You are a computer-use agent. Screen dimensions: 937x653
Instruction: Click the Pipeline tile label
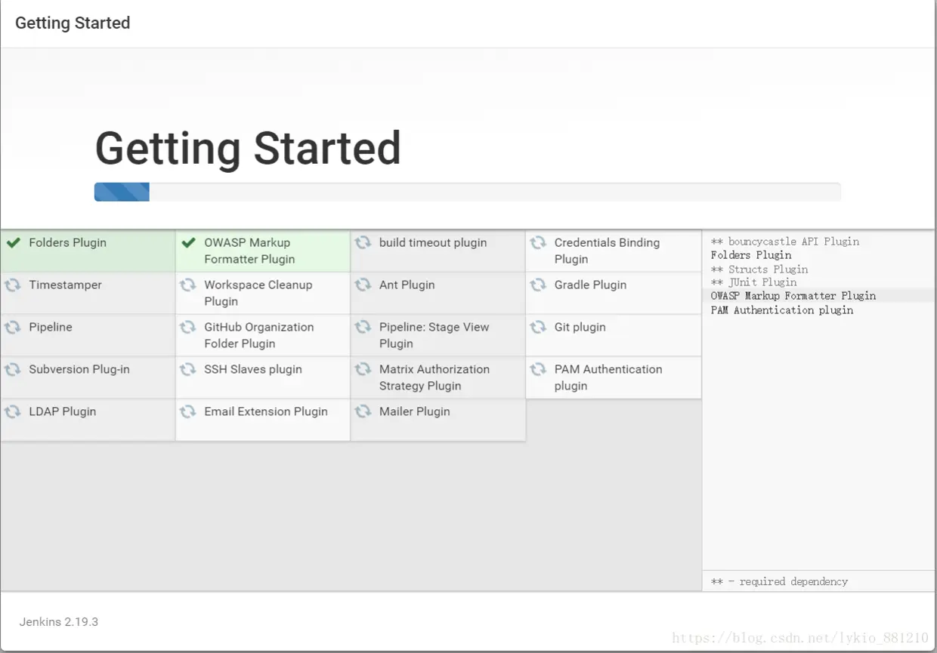point(51,327)
